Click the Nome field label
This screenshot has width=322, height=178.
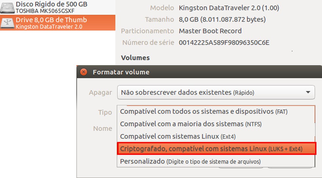pyautogui.click(x=102, y=128)
